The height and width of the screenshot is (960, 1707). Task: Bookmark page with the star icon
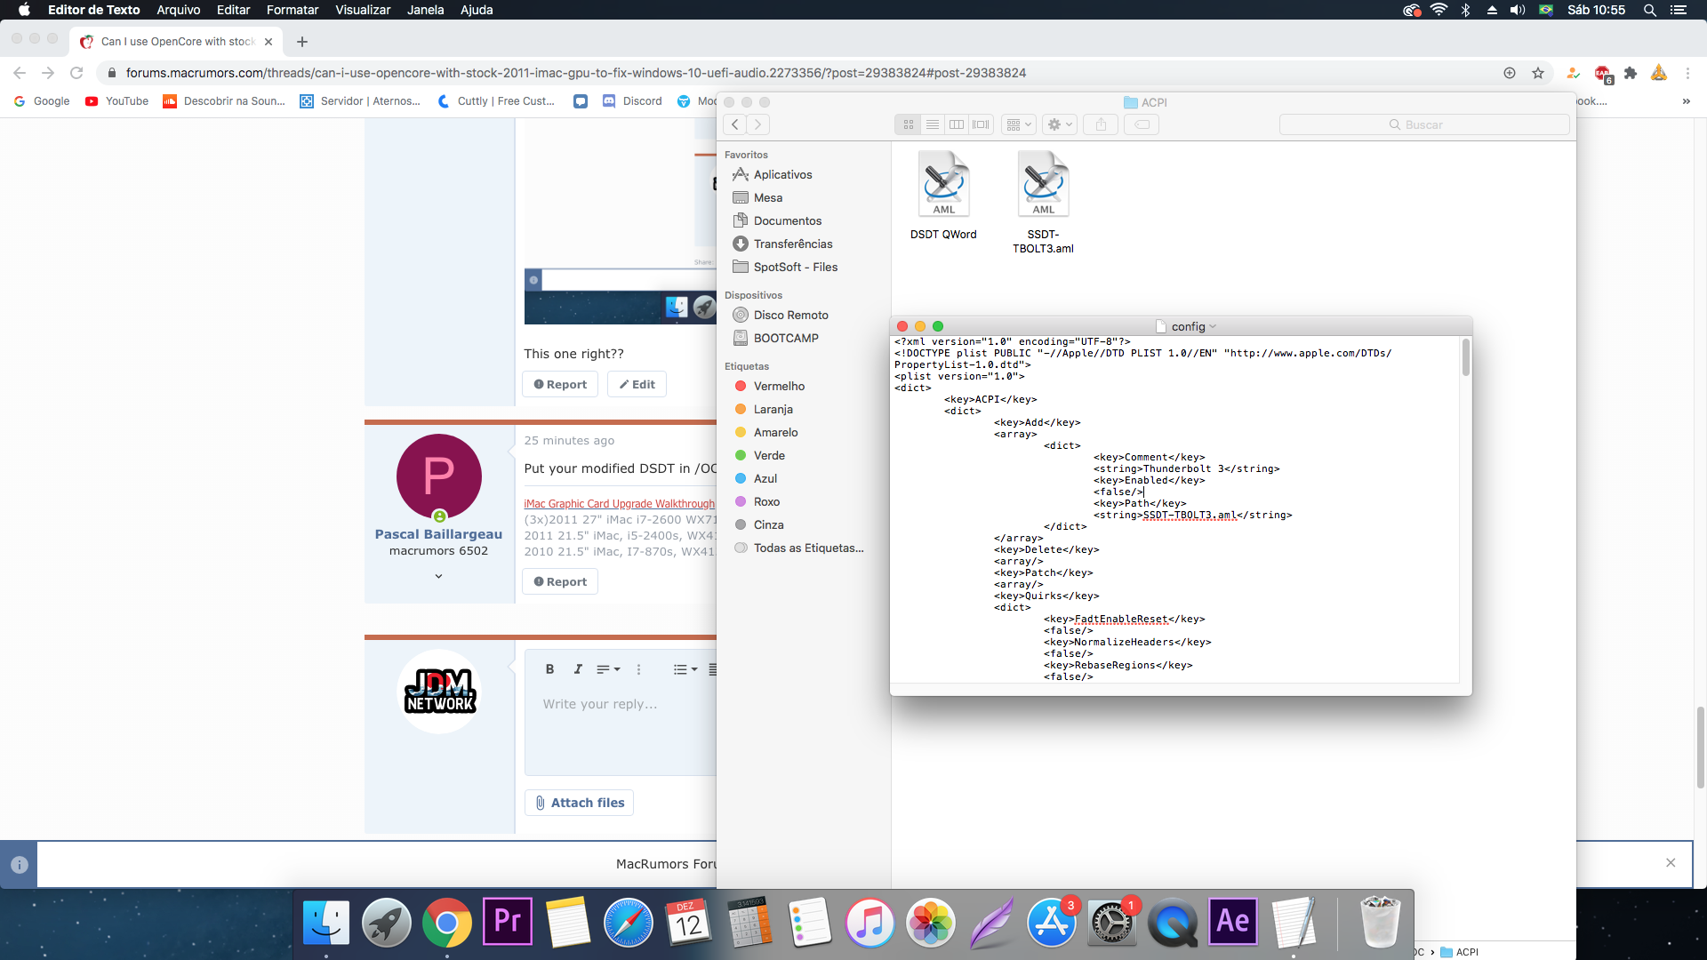(1538, 73)
